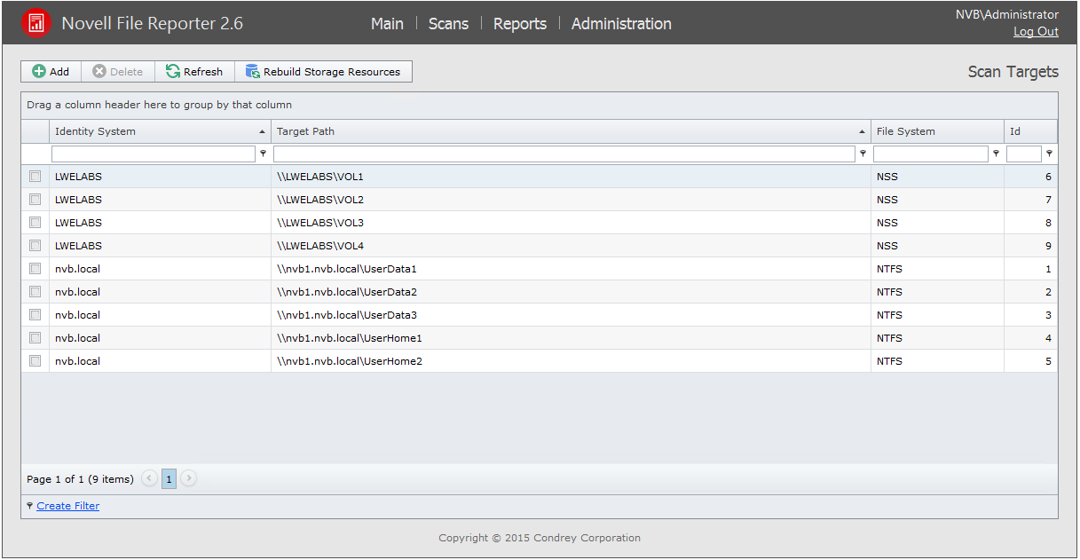Check the box for \\LWELABS\VOL4 row
1080x560 pixels.
pos(35,246)
